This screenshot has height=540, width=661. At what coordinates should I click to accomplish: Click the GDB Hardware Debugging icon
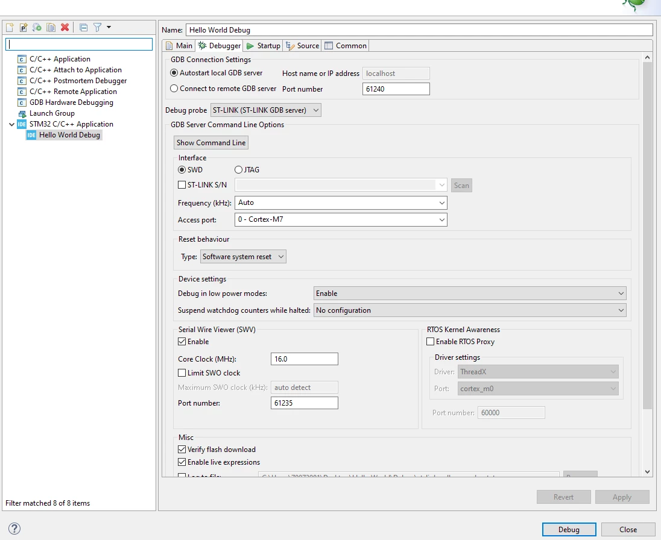[22, 102]
